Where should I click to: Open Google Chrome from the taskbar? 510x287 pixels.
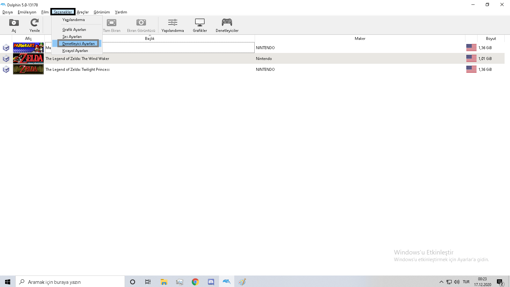pyautogui.click(x=195, y=282)
